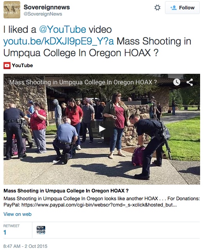Open the bold card title below video
This screenshot has height=251, width=204.
point(66,191)
